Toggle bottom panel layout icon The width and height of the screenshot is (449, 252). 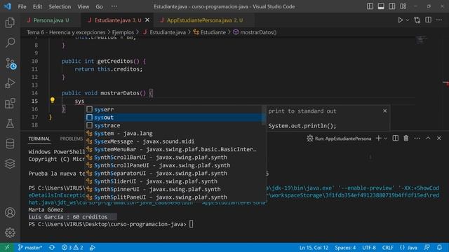point(381,6)
